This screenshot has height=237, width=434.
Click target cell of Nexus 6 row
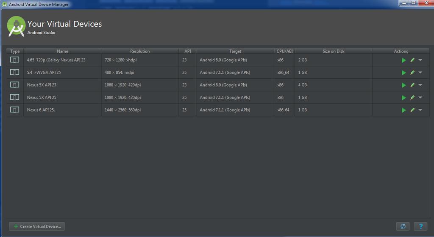pyautogui.click(x=235, y=110)
